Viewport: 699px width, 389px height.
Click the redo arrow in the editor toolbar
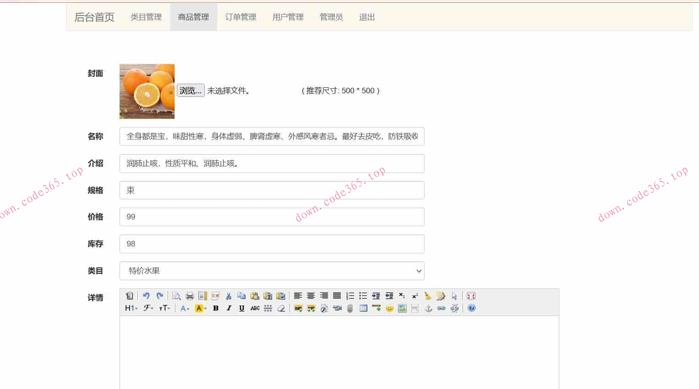tap(160, 296)
